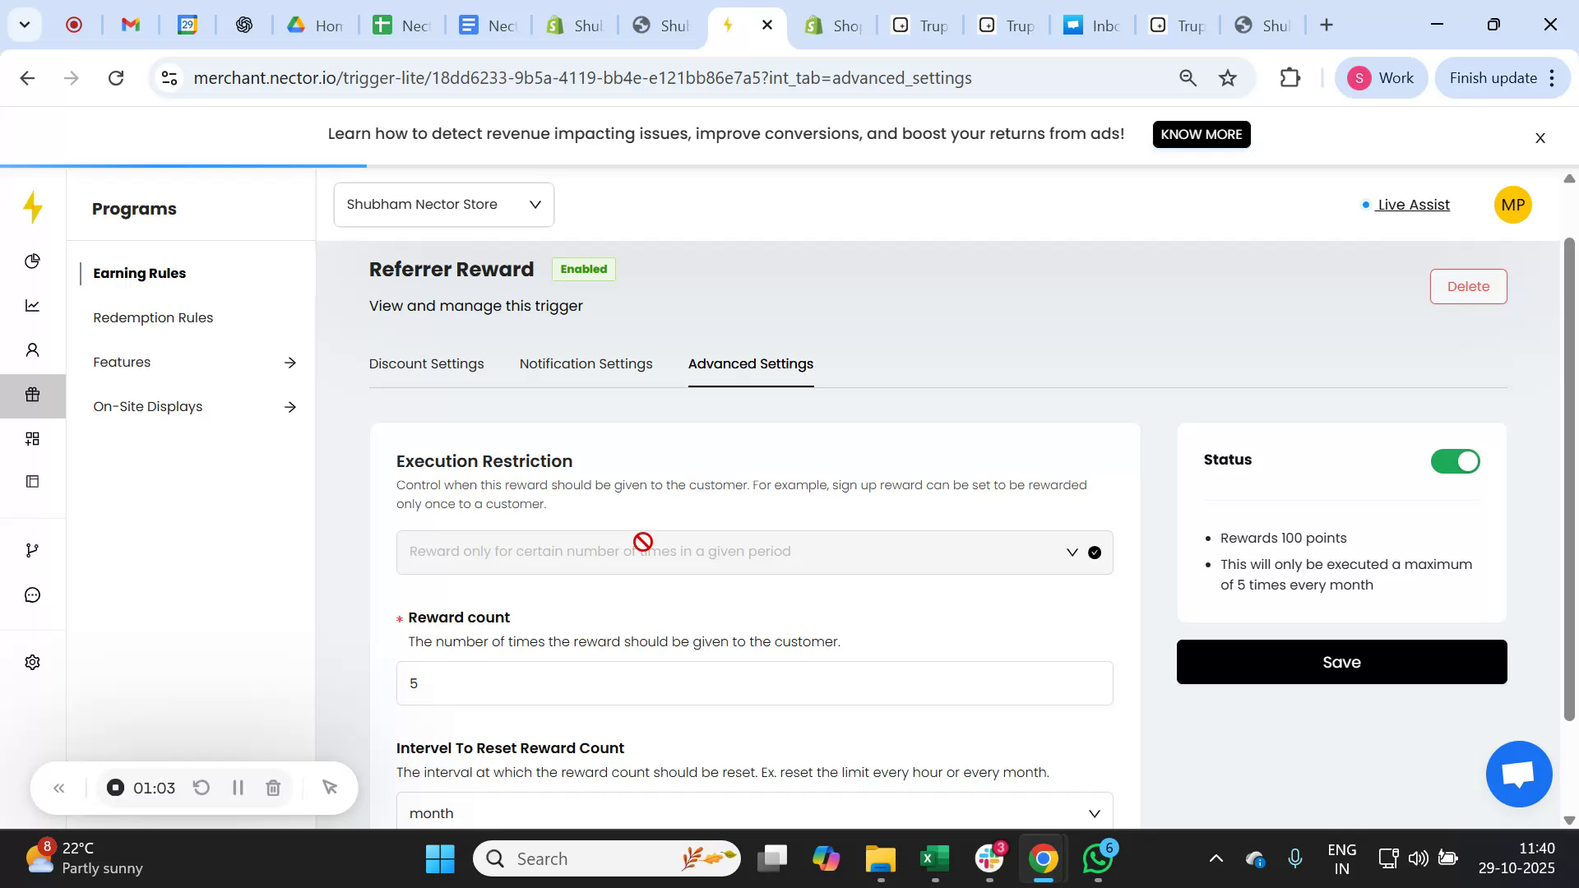The height and width of the screenshot is (888, 1579).
Task: Select the layout wallet icon in sidebar
Action: (x=33, y=481)
